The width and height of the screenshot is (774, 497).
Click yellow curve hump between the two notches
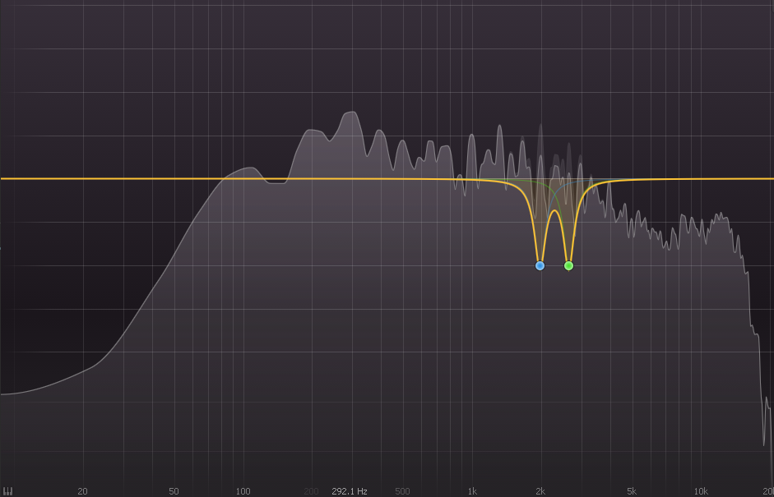tap(554, 211)
